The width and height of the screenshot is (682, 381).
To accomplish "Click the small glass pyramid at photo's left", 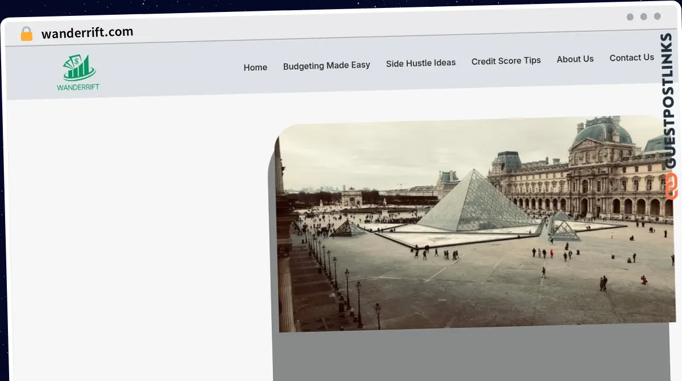I will [x=348, y=229].
